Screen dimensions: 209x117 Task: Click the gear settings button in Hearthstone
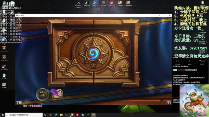(x=169, y=103)
